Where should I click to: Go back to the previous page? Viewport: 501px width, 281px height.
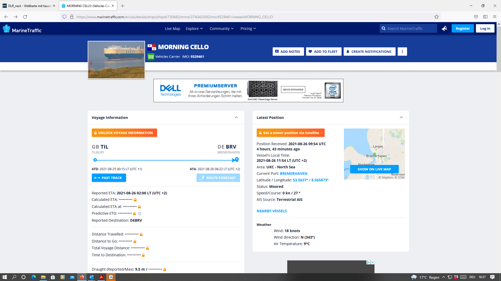(6, 17)
